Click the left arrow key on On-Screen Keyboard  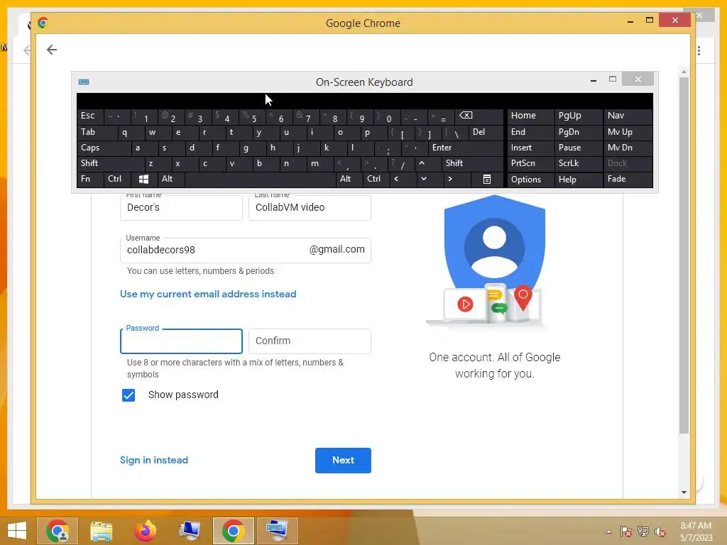coord(396,179)
